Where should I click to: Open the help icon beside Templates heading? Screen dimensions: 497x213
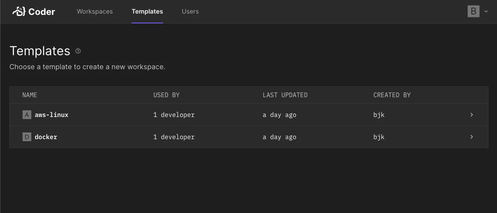pos(78,51)
